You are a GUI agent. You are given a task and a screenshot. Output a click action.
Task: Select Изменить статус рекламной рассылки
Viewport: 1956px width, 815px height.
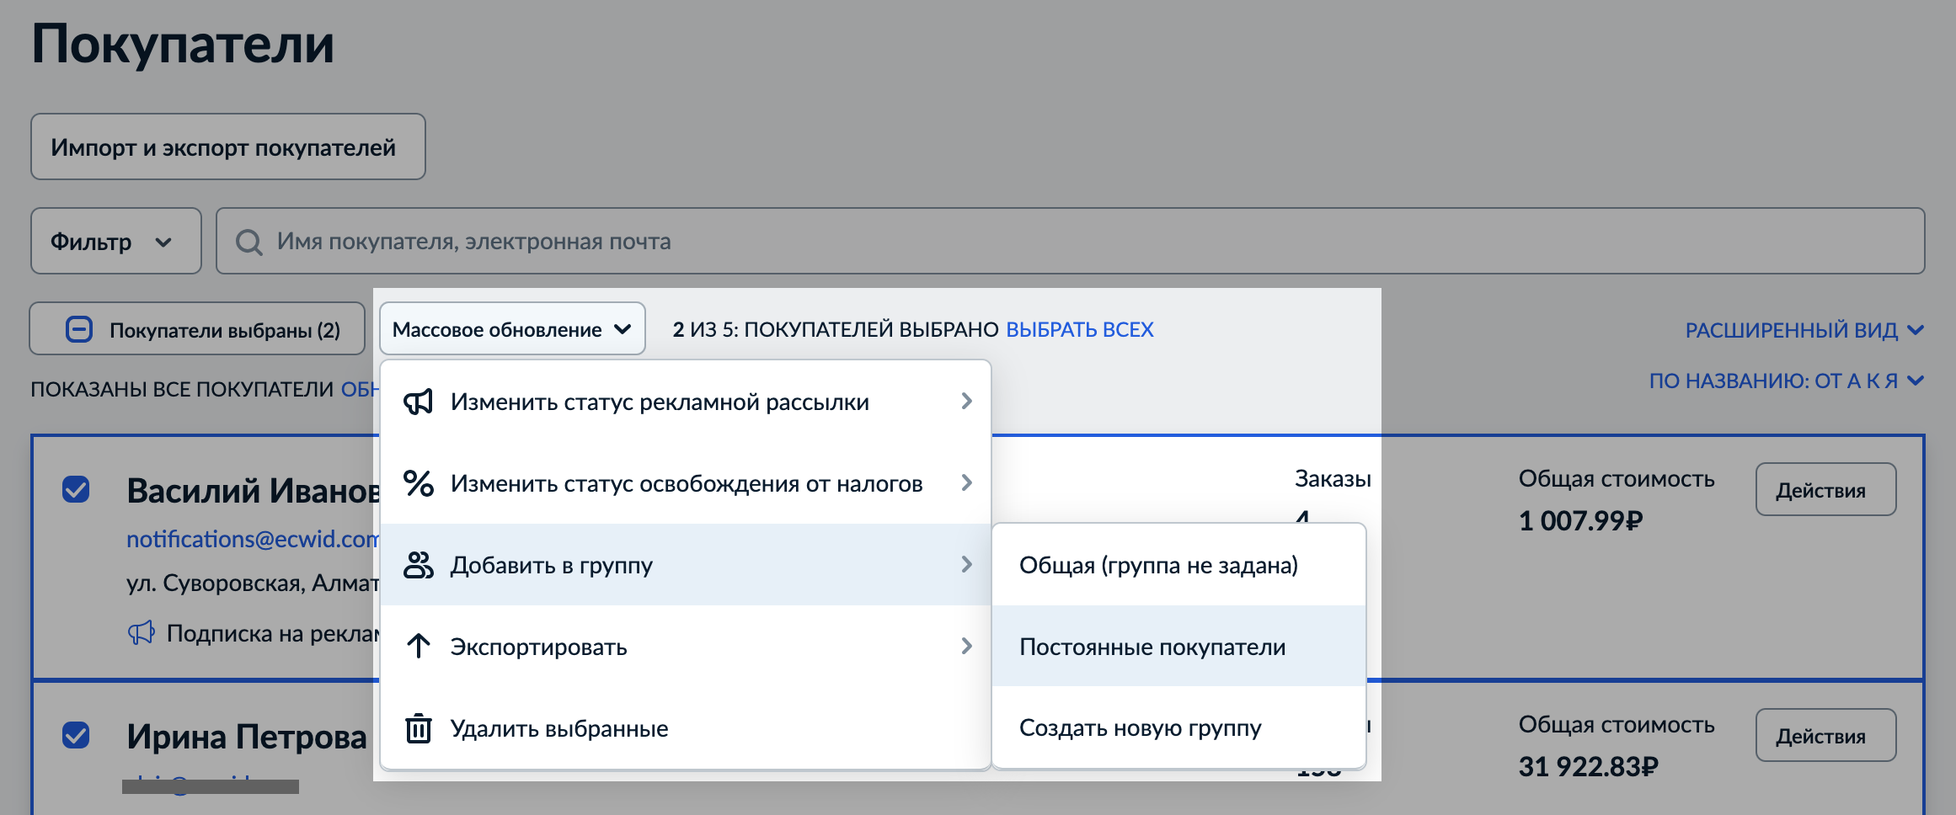click(x=686, y=402)
